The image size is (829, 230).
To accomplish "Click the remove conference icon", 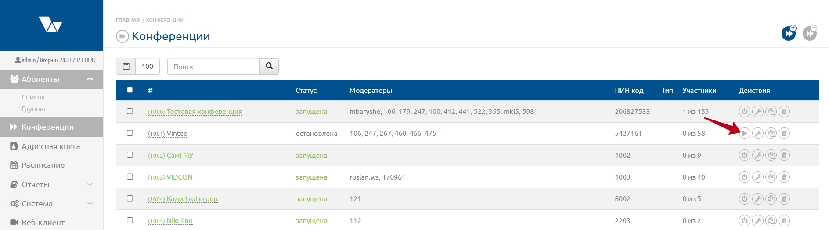I will click(810, 33).
